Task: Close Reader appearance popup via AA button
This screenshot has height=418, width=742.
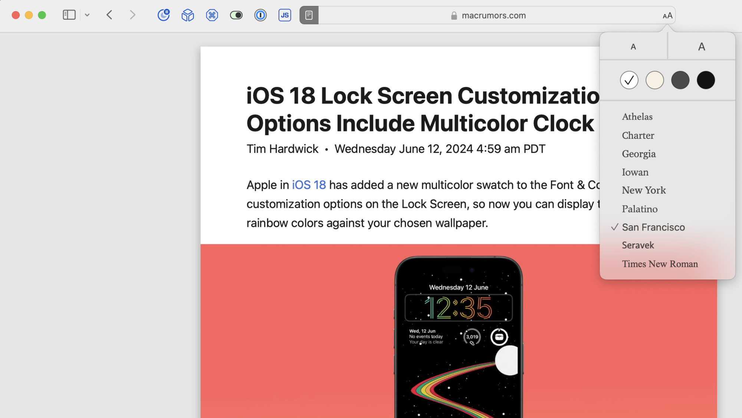Action: point(667,16)
